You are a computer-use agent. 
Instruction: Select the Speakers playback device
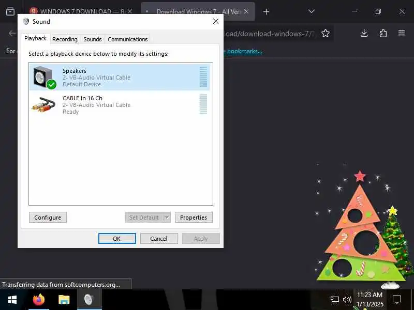coord(120,77)
